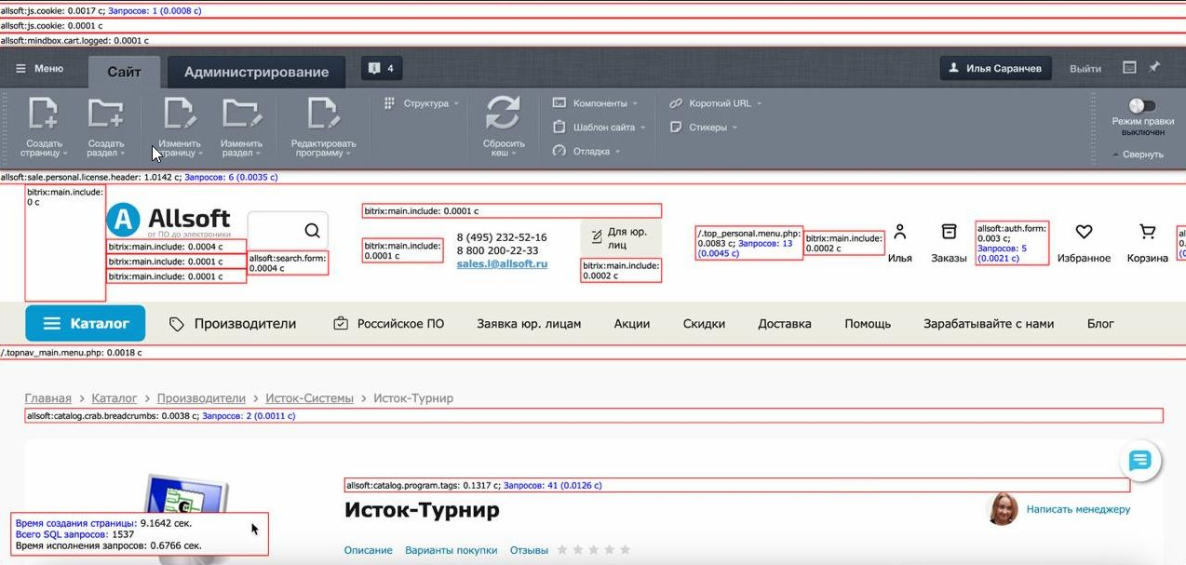Open the Каталог button
The height and width of the screenshot is (565, 1186).
click(85, 324)
